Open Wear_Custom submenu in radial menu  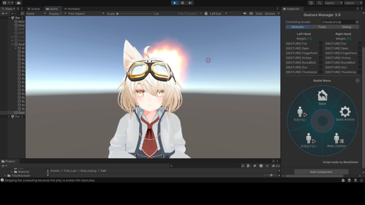click(x=336, y=140)
